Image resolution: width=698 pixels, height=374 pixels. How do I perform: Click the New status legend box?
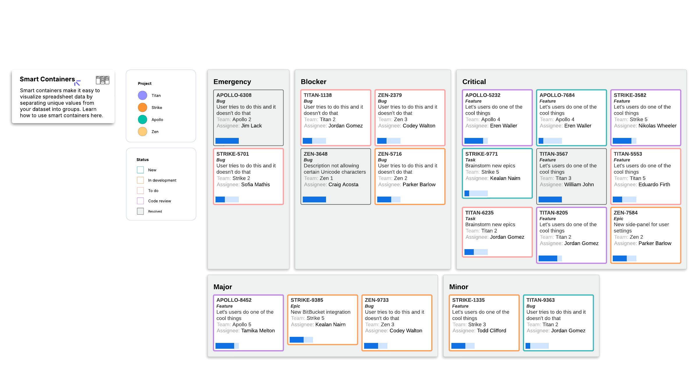pos(140,170)
